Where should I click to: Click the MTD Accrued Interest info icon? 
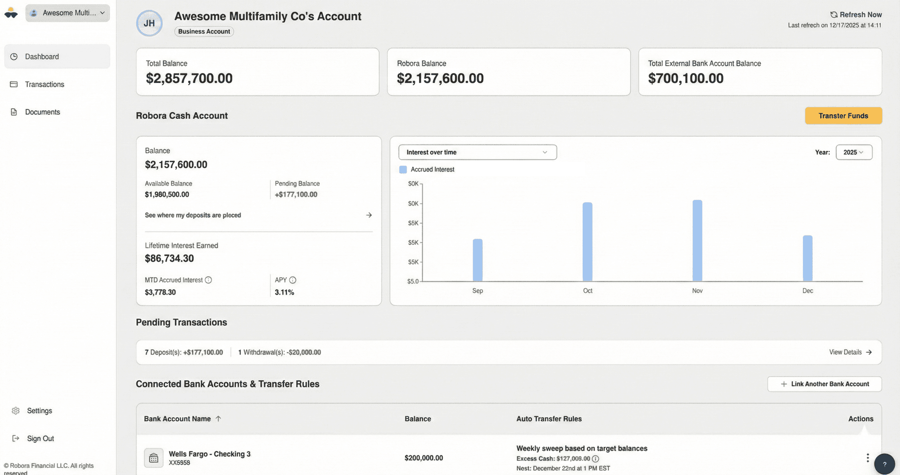tap(208, 280)
